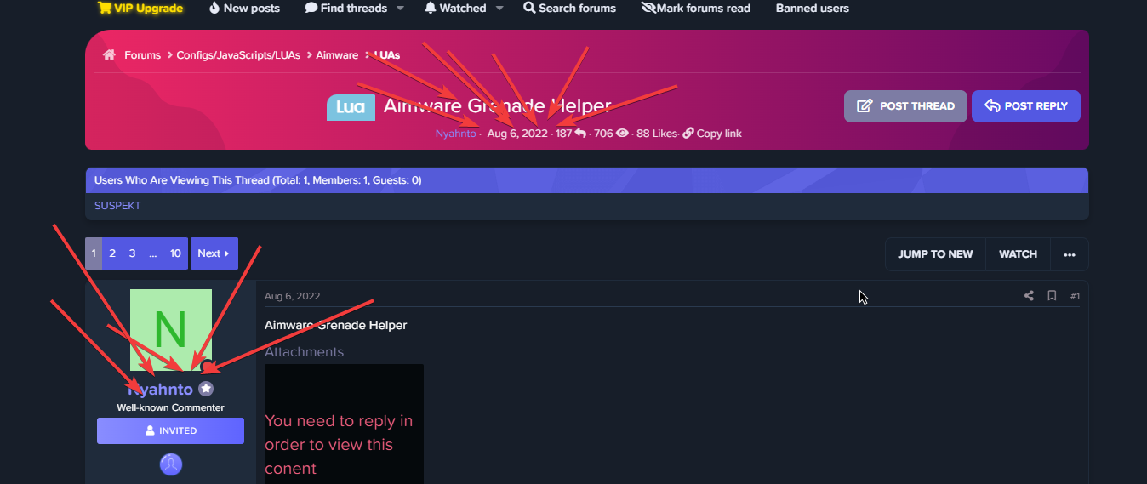Open the LUAs breadcrumb

(387, 54)
